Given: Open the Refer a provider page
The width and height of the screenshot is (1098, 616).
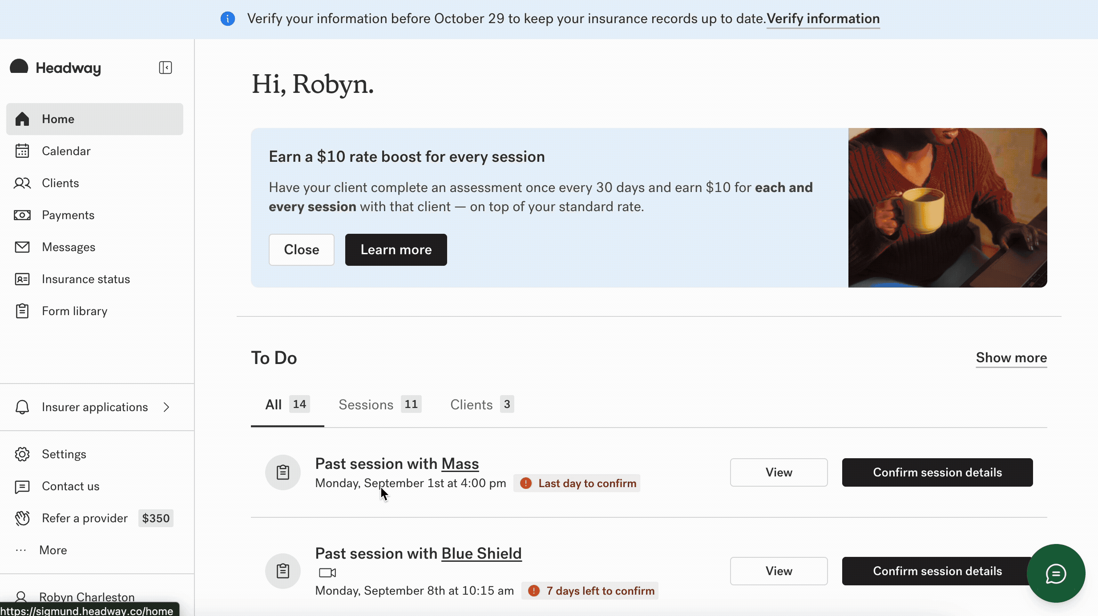Looking at the screenshot, I should (x=85, y=518).
